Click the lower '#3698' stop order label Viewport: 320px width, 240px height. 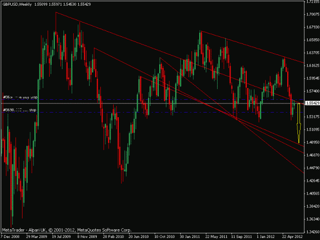(x=19, y=110)
